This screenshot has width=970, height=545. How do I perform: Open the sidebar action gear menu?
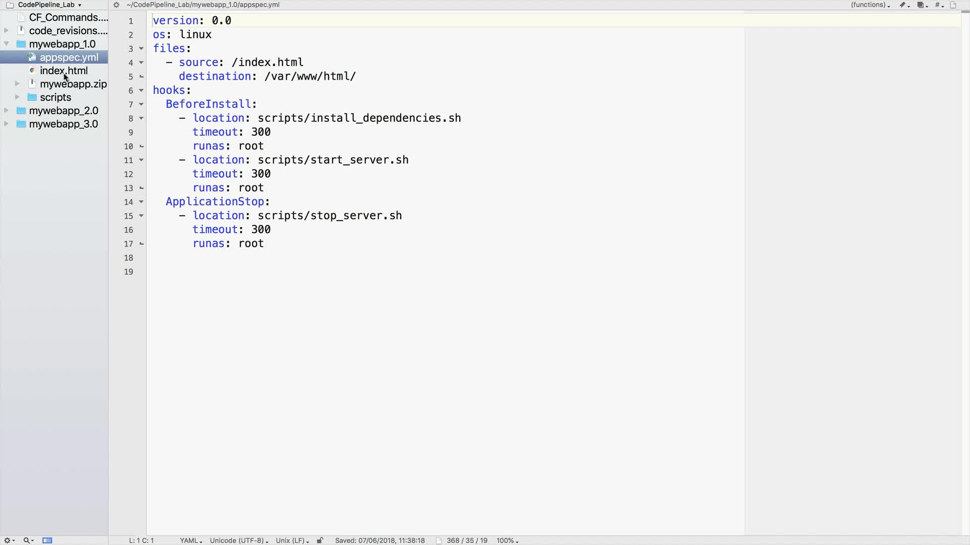[9, 540]
